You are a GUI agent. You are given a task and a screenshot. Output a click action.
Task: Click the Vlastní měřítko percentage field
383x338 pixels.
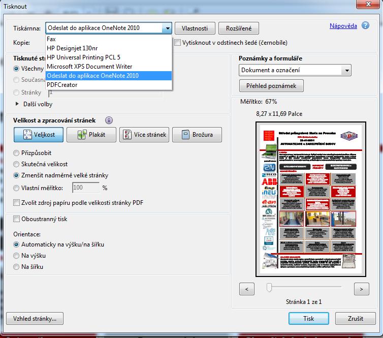click(86, 188)
